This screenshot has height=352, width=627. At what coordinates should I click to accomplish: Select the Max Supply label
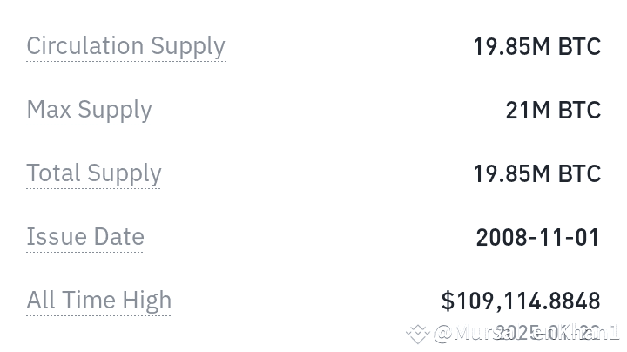tap(89, 110)
